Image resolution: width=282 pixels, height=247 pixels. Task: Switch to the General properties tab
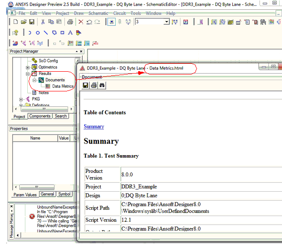coord(47,194)
